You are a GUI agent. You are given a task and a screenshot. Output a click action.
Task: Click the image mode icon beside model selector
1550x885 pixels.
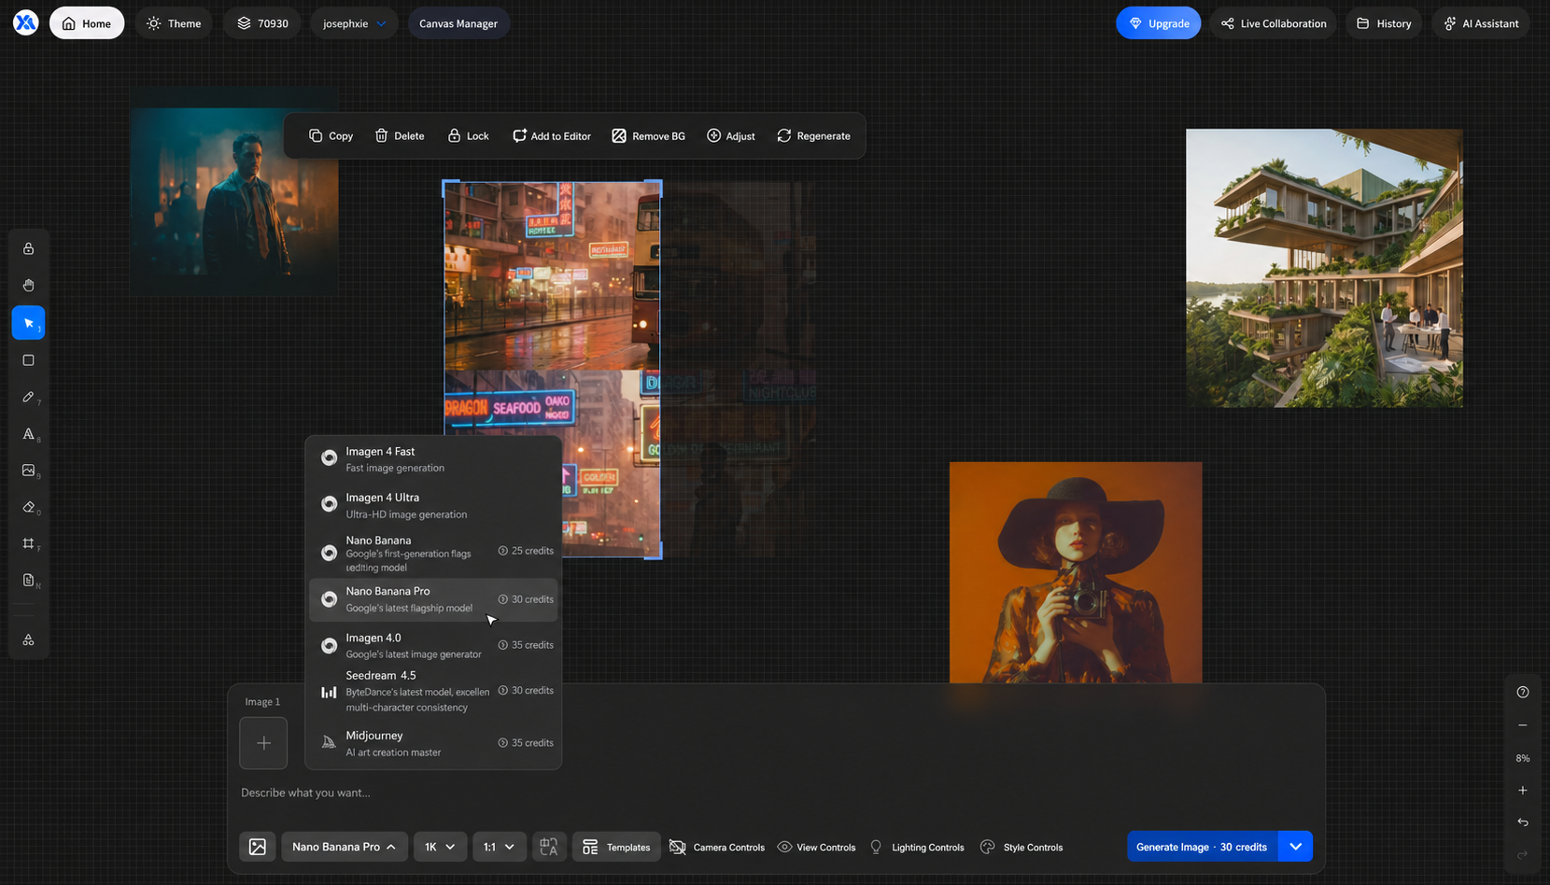click(258, 847)
